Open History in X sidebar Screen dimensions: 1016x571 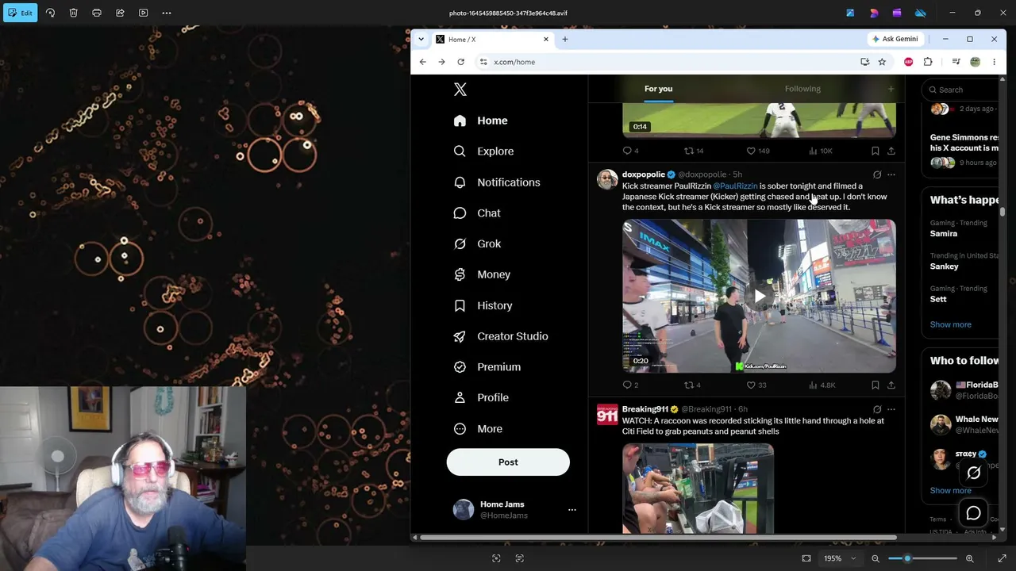point(483,305)
